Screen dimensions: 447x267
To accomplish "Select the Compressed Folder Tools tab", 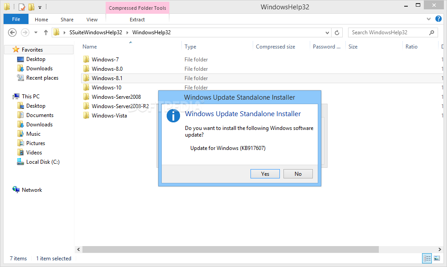I will 137,8.
